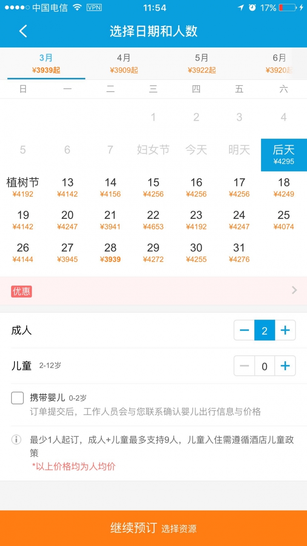Select March 22 priced ¥4653
Image resolution: width=307 pixels, height=546 pixels.
(x=153, y=220)
